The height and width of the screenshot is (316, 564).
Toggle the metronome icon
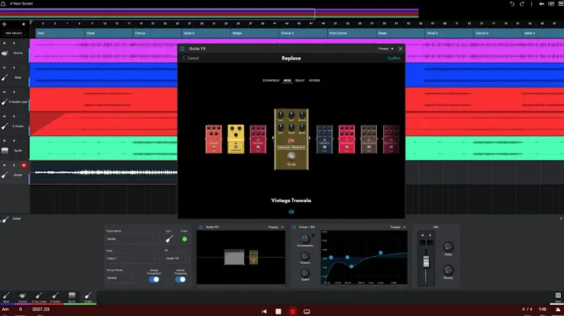(x=558, y=310)
